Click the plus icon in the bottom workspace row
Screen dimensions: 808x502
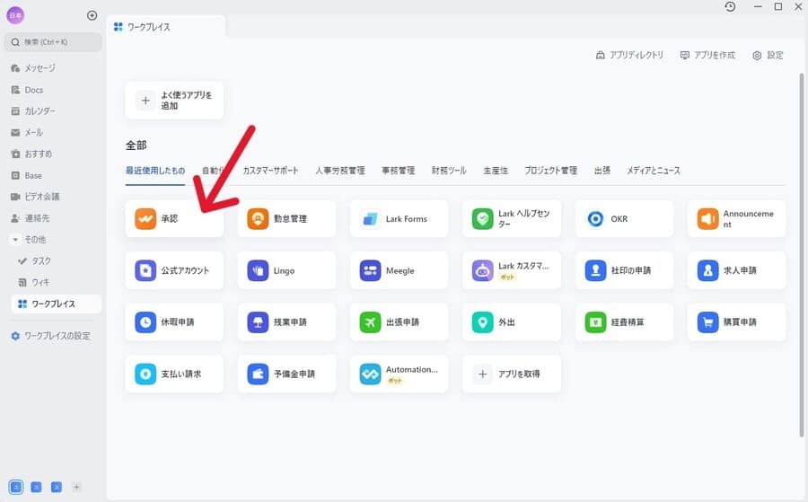point(76,487)
